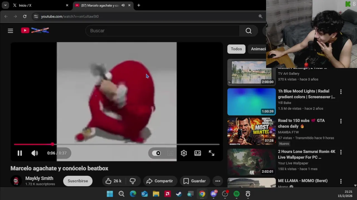The image size is (357, 200).
Task: Open '1h Blue Mood Lights' video title
Action: (x=307, y=94)
